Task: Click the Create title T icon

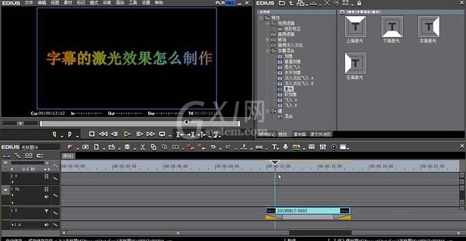Action: [274, 147]
